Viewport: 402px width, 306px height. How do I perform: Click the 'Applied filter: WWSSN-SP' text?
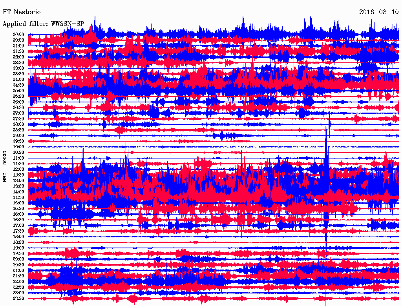(x=43, y=24)
